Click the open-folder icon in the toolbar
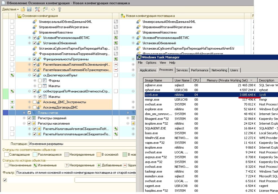278x194 pixels. [23, 9]
